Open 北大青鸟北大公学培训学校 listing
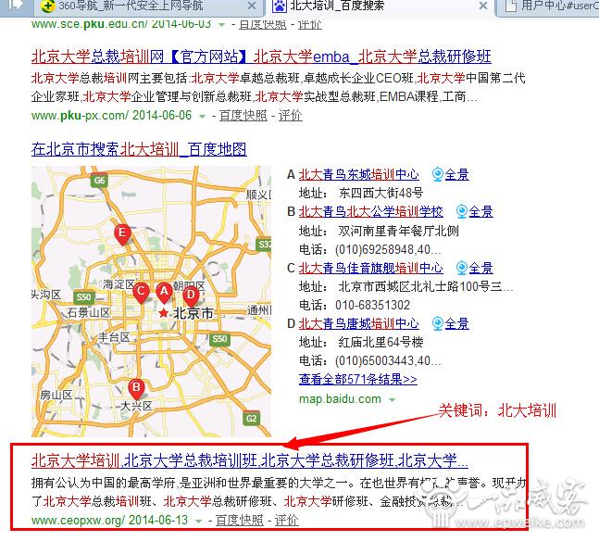The image size is (599, 541). [370, 212]
